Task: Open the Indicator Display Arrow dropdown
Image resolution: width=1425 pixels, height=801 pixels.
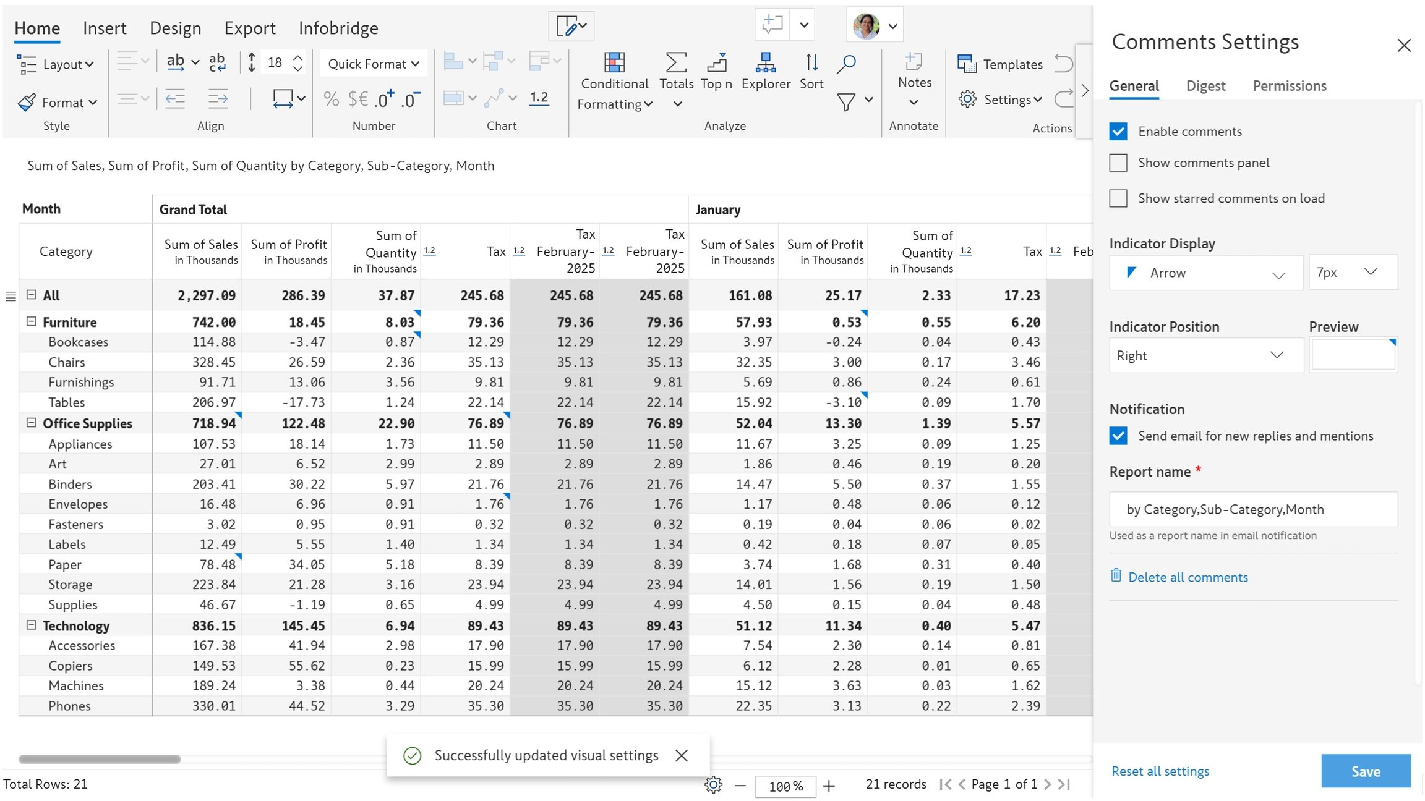Action: (x=1205, y=273)
